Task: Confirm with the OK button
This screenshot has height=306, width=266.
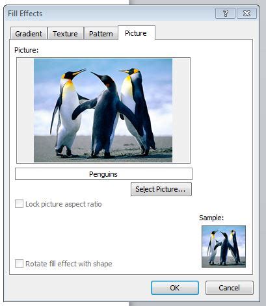Action: (175, 288)
